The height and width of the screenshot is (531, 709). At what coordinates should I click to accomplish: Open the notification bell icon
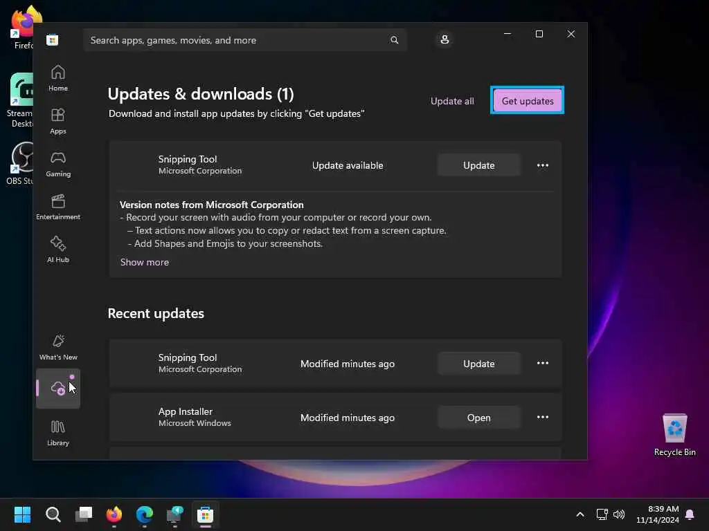tap(690, 514)
